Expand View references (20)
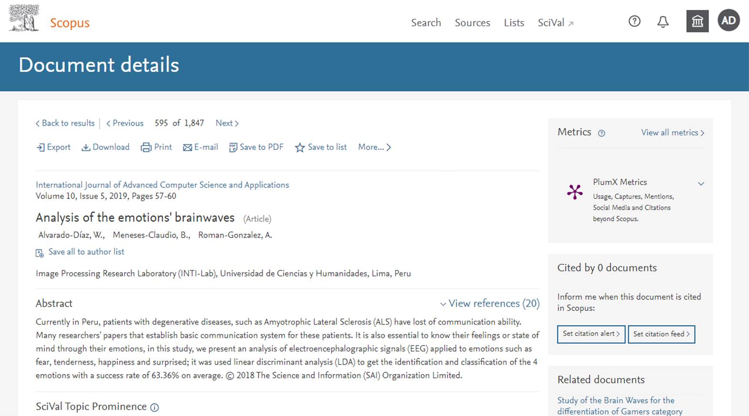Screen dimensions: 749x416 tap(490, 303)
